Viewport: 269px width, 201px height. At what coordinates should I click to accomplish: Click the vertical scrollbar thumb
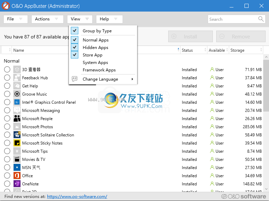(x=266, y=86)
